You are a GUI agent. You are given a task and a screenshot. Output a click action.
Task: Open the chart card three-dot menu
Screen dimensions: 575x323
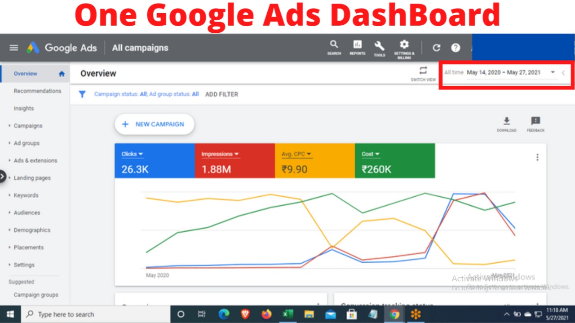537,157
